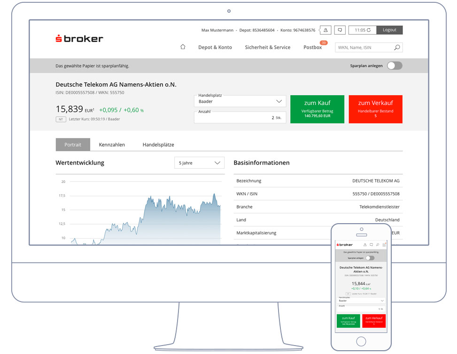Click the red zum Verkauf button on desktop
Image resolution: width=457 pixels, height=354 pixels.
[x=375, y=109]
